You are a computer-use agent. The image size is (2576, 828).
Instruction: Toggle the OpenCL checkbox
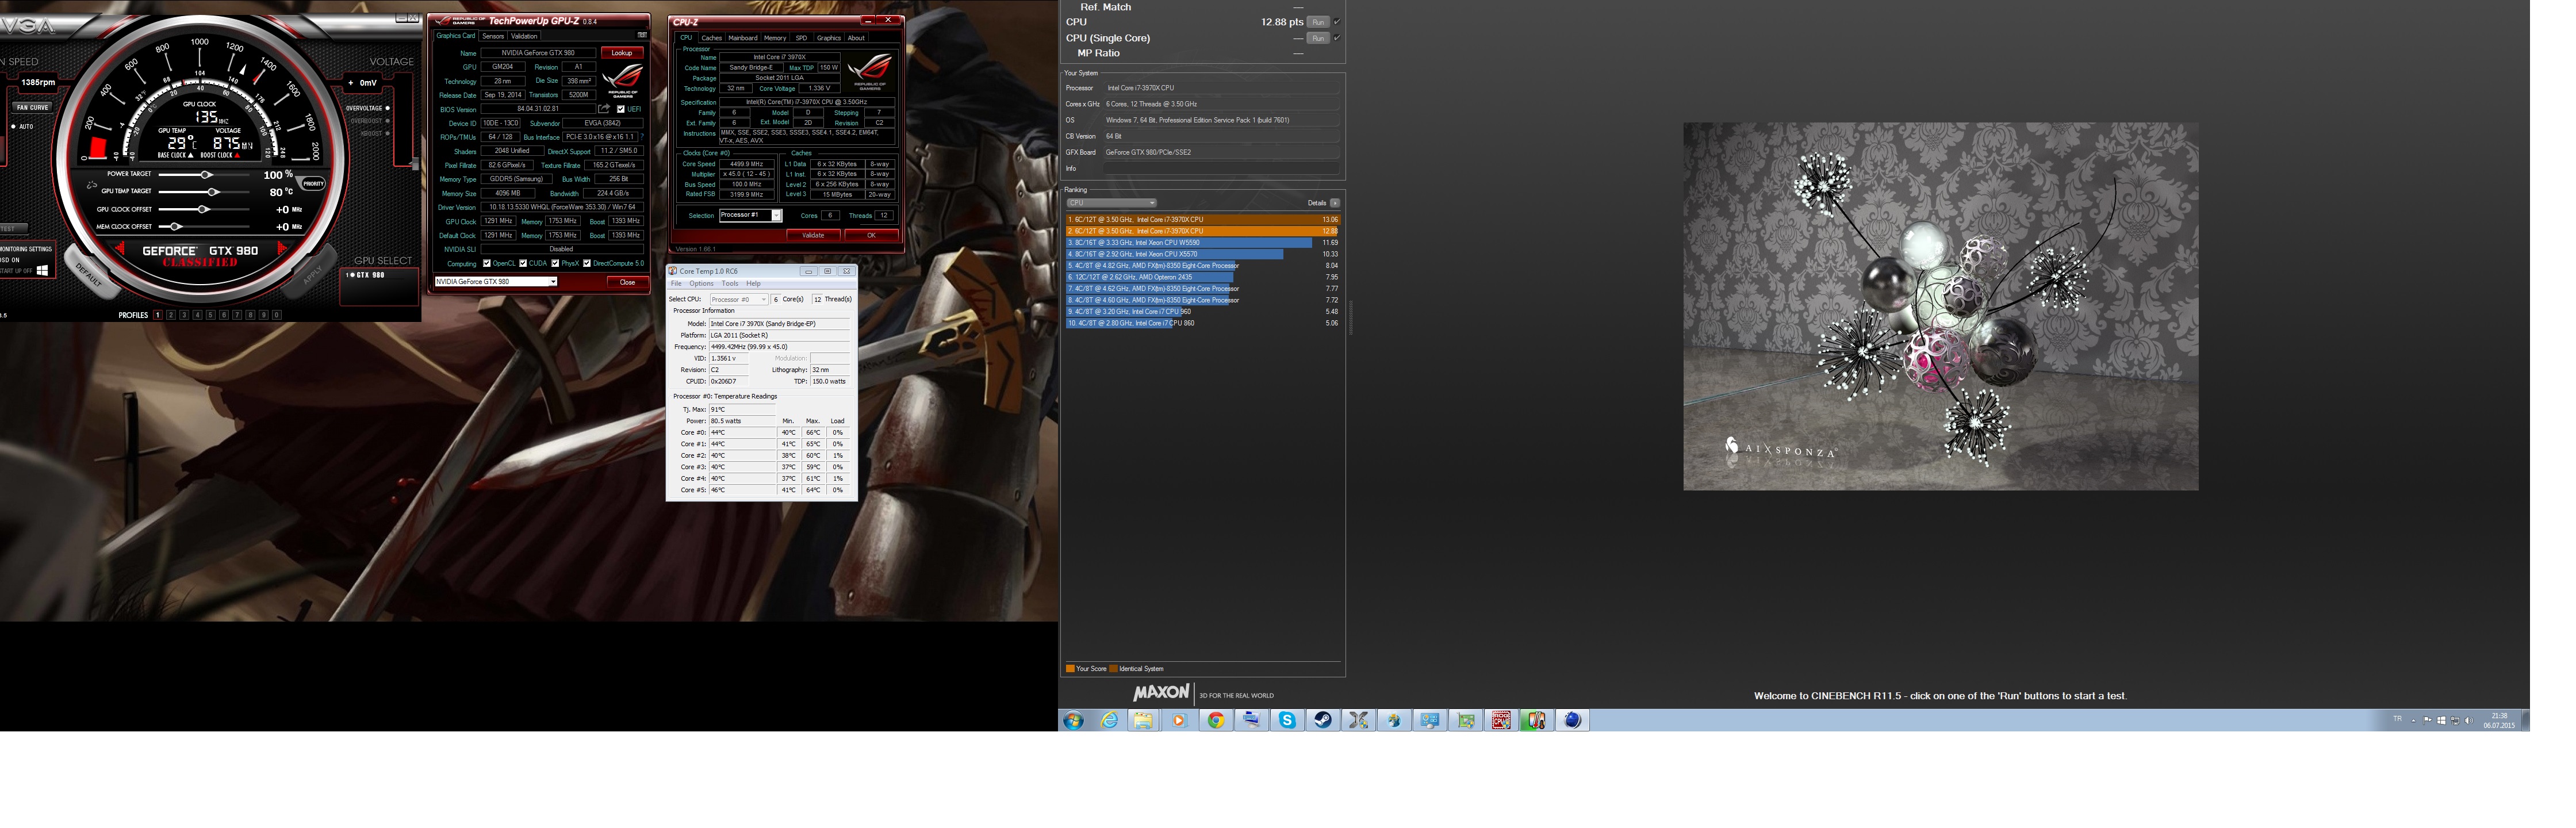pos(487,264)
